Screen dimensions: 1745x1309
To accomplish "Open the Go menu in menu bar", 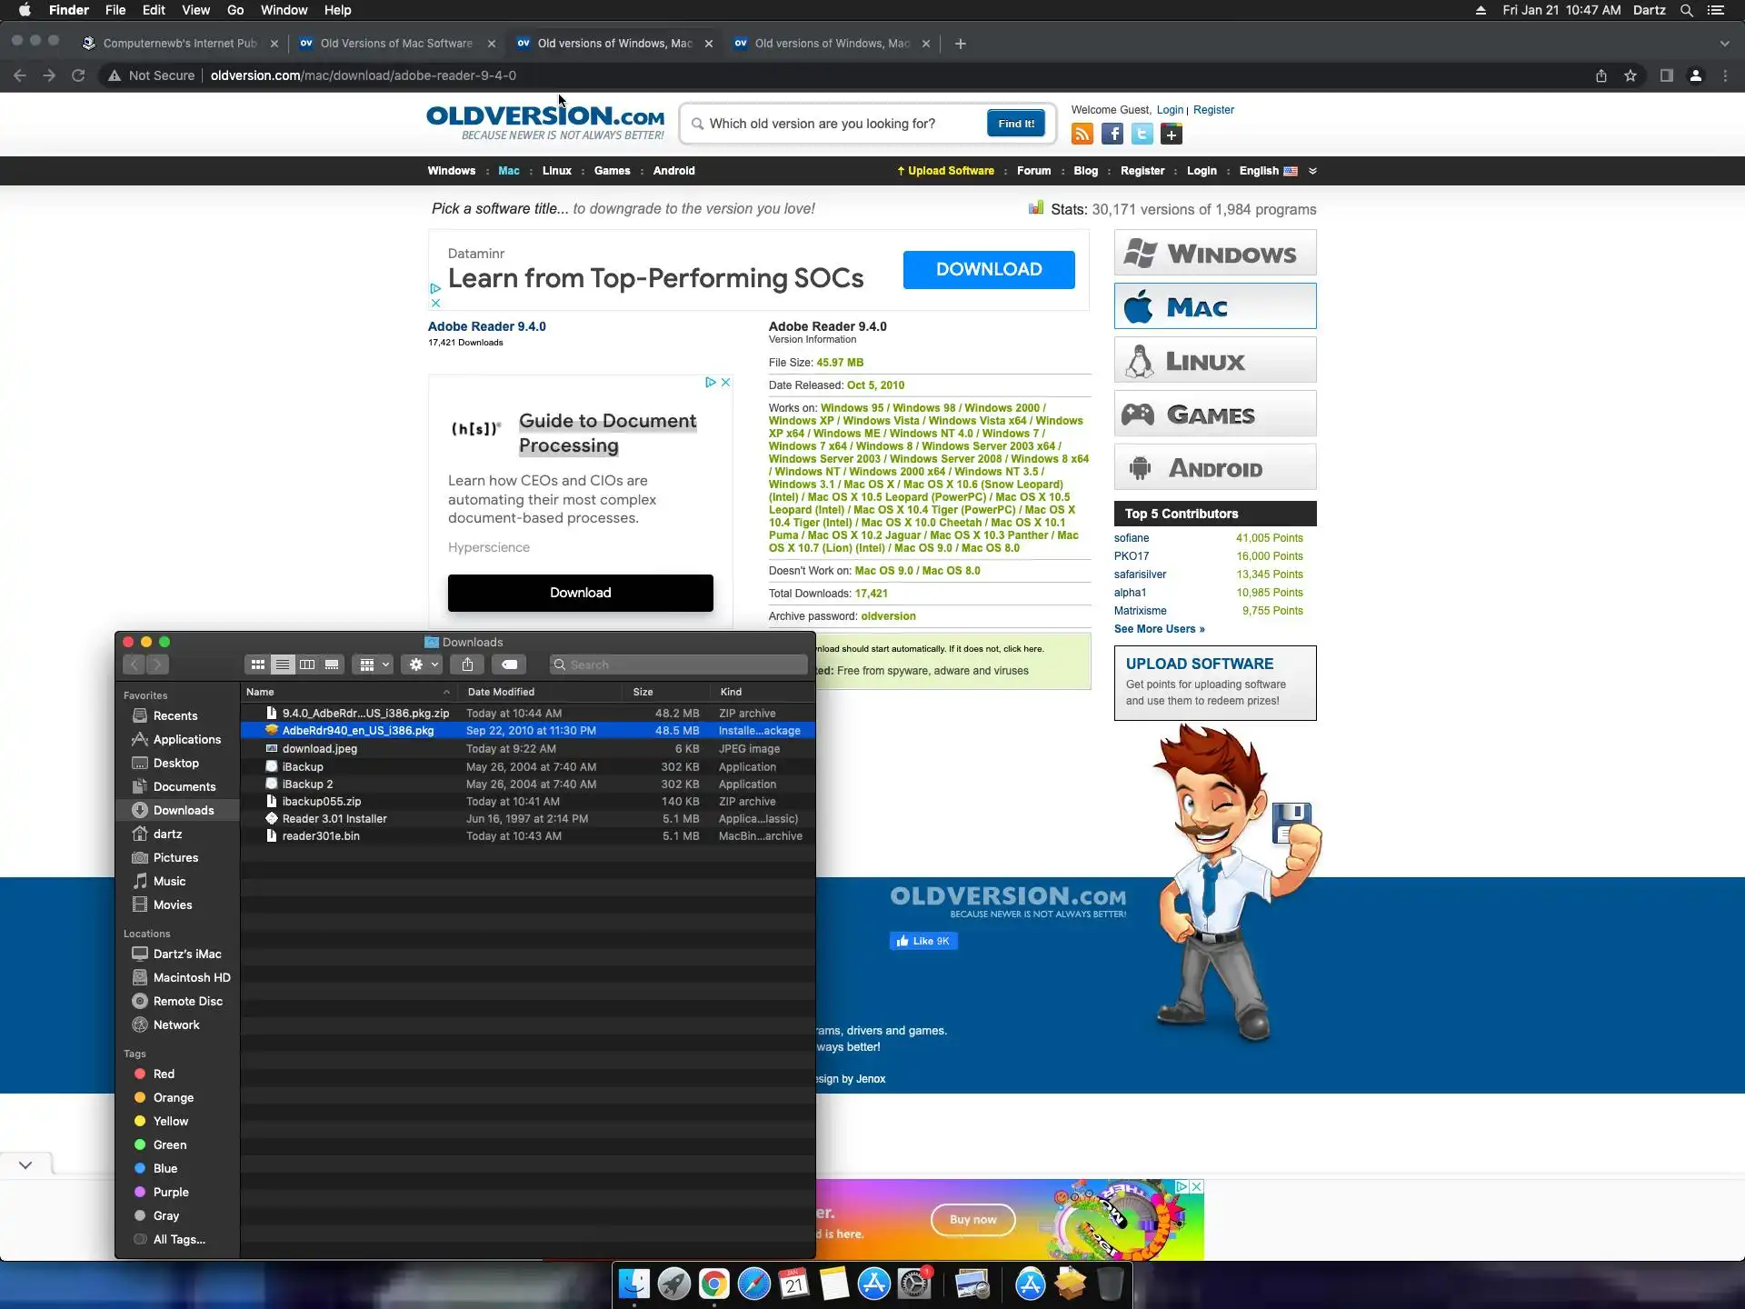I will pos(235,10).
